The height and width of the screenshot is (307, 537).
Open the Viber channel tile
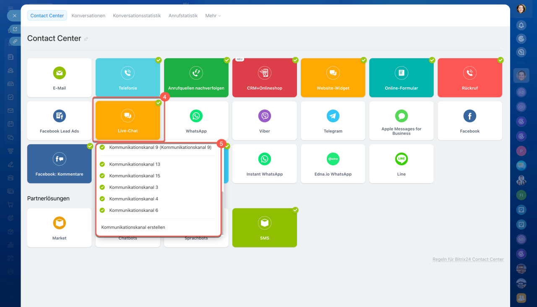(264, 120)
